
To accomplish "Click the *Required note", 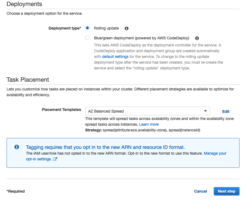I will [16, 191].
